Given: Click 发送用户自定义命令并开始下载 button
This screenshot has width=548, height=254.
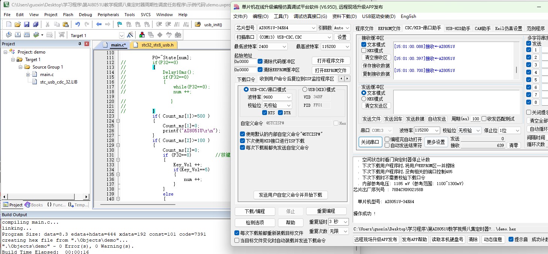Looking at the screenshot, I should (x=291, y=195).
